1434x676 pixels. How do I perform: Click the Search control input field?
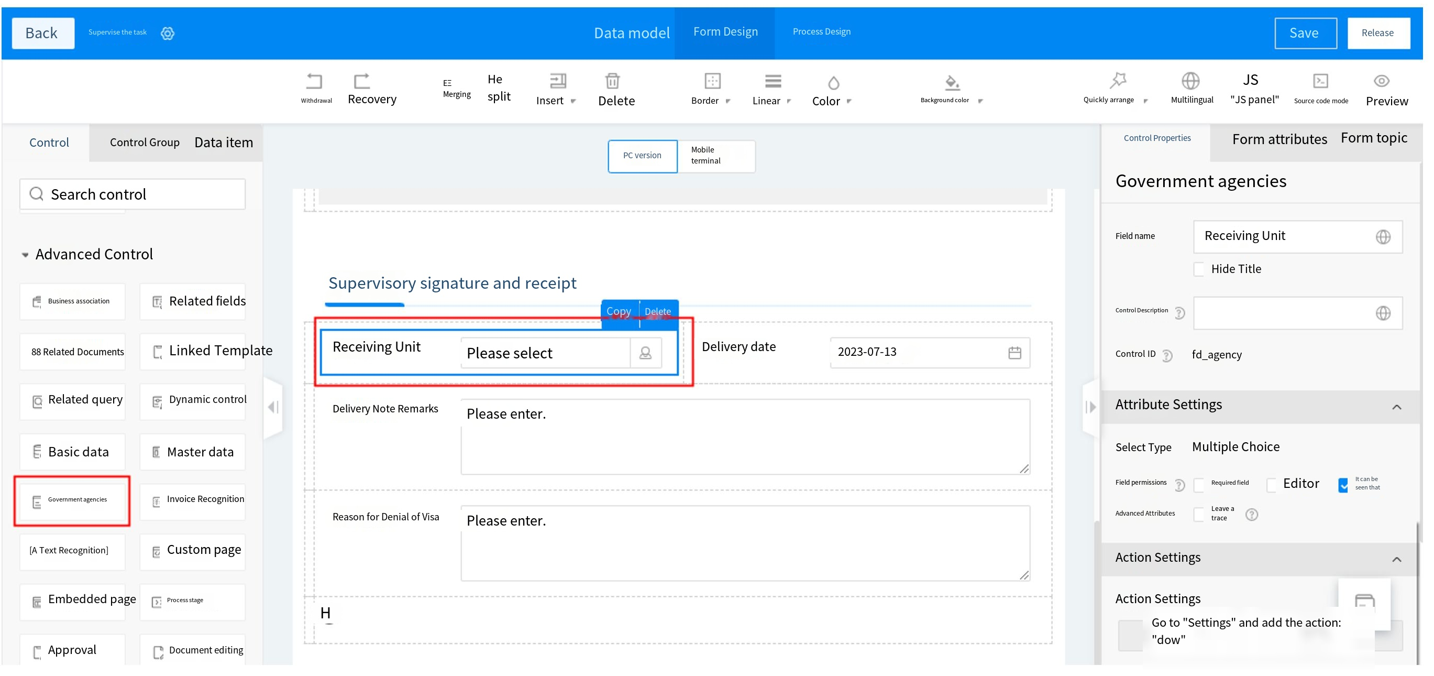point(134,195)
